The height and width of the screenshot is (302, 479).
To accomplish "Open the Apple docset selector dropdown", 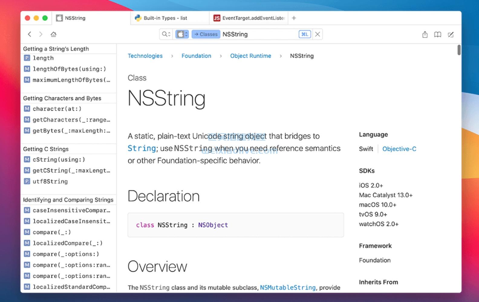I will click(182, 34).
